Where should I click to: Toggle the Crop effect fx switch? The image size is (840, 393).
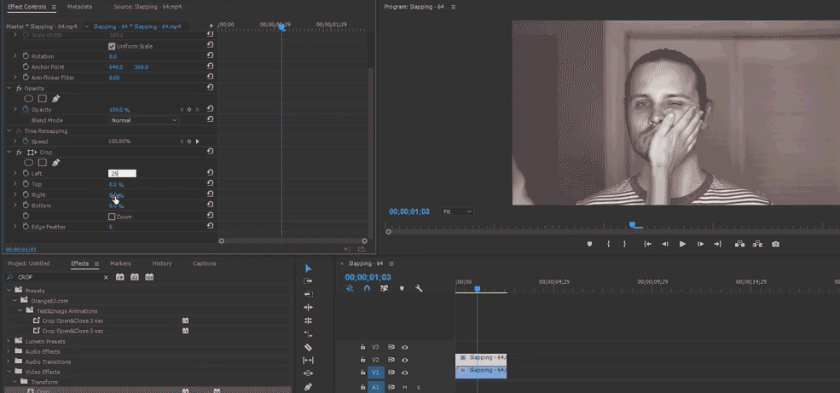point(20,152)
